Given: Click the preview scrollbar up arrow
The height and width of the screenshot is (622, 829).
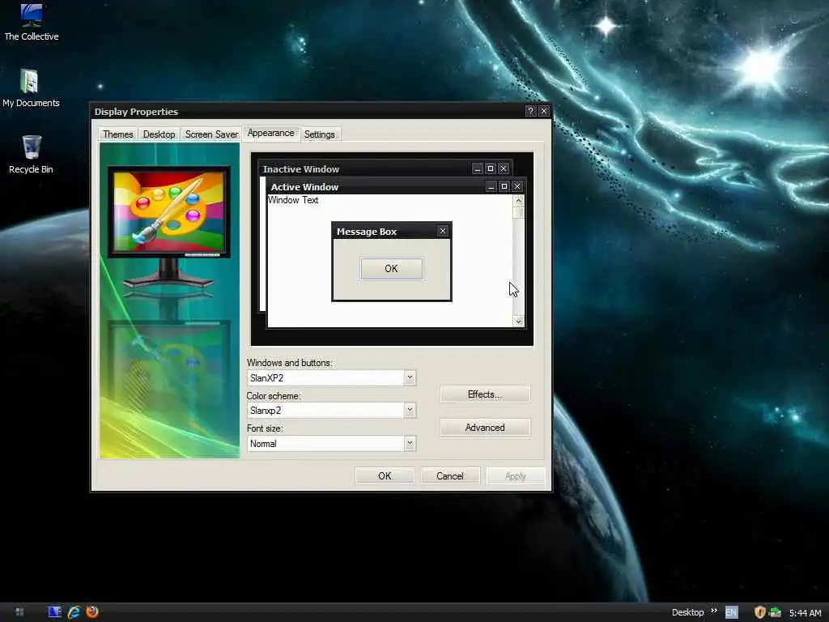Looking at the screenshot, I should click(x=518, y=201).
